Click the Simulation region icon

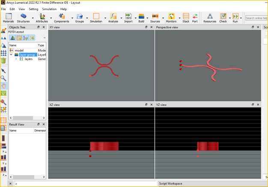(x=96, y=18)
